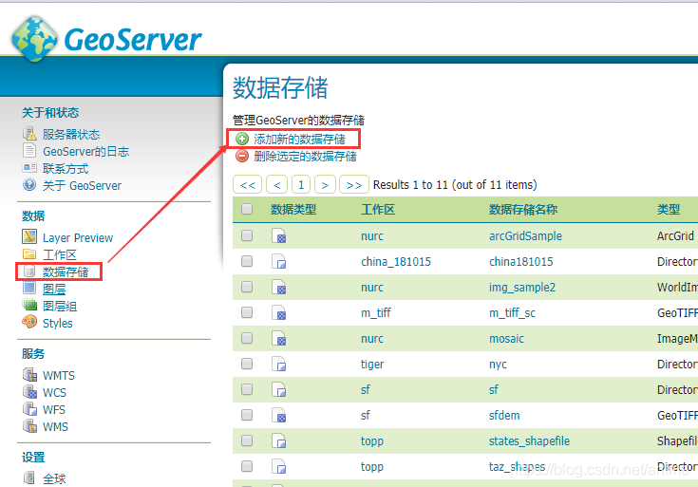The width and height of the screenshot is (698, 487).
Task: Toggle the select-all checkbox in table header
Action: tap(247, 210)
